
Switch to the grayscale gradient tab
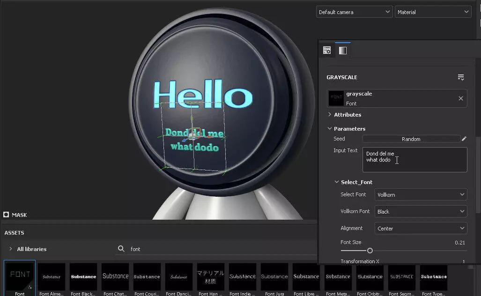343,50
